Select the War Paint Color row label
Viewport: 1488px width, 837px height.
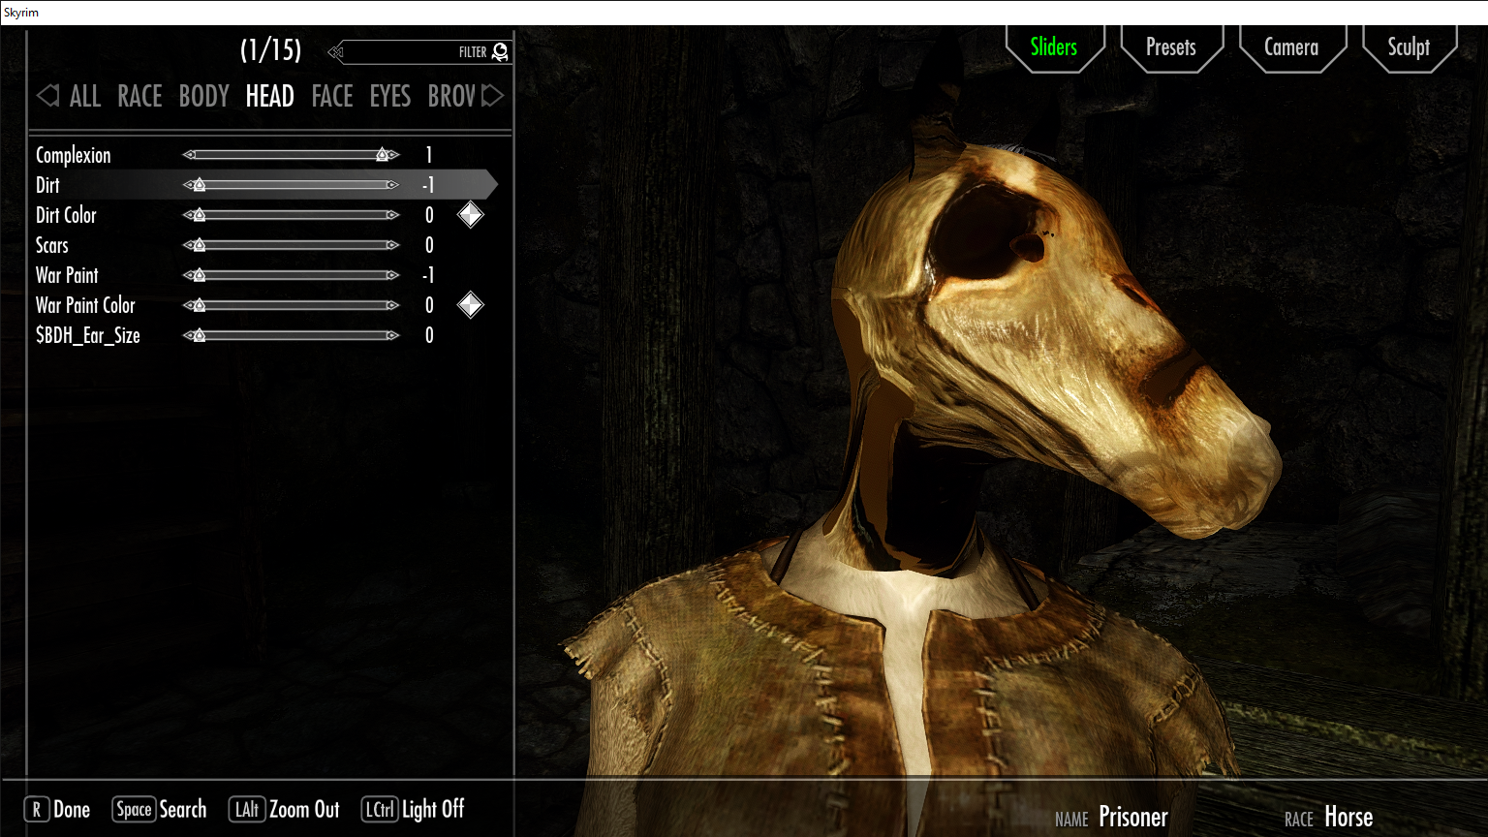(x=85, y=305)
